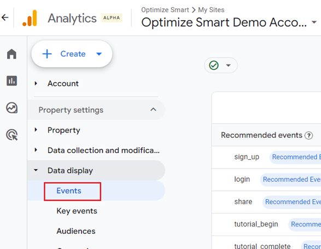Click Recommended Event tag next to sign_up

[x=295, y=157]
